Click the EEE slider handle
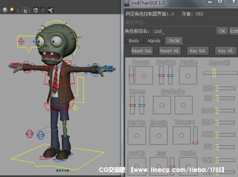 click(x=217, y=98)
